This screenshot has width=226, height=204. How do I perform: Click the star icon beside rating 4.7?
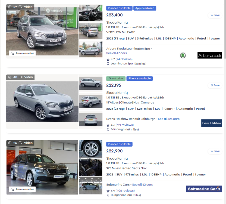tap(108, 59)
